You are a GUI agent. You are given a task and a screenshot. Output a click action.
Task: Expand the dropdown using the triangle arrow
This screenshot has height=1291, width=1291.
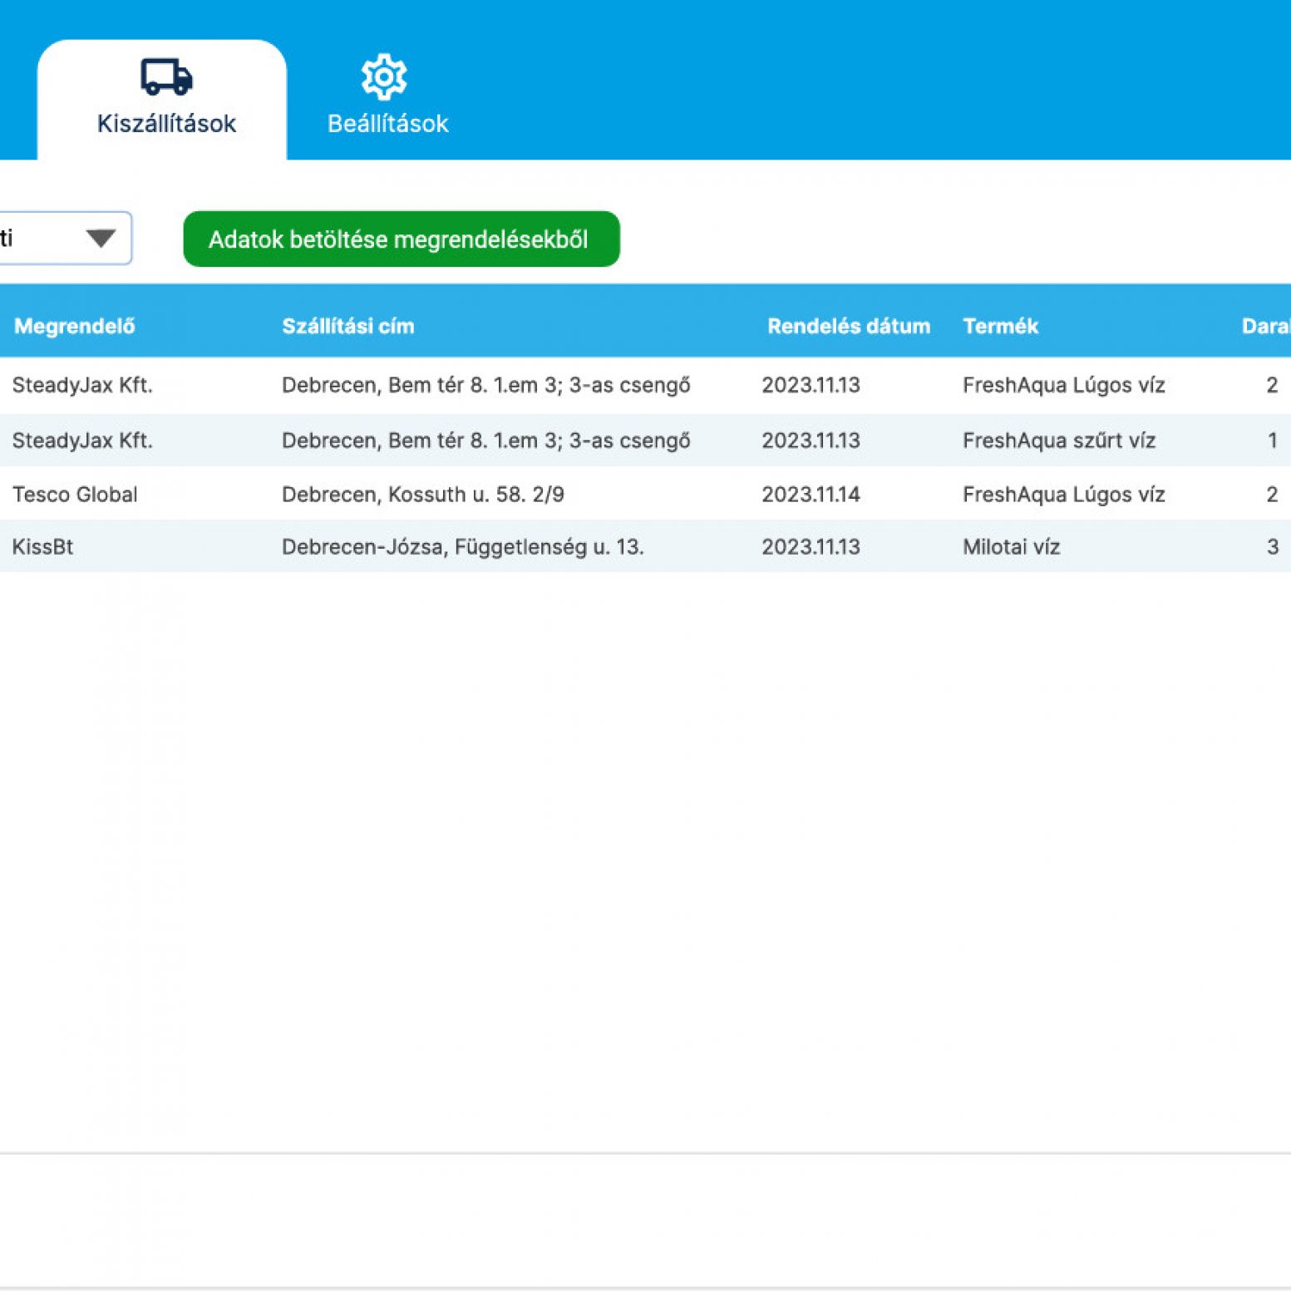(x=101, y=239)
